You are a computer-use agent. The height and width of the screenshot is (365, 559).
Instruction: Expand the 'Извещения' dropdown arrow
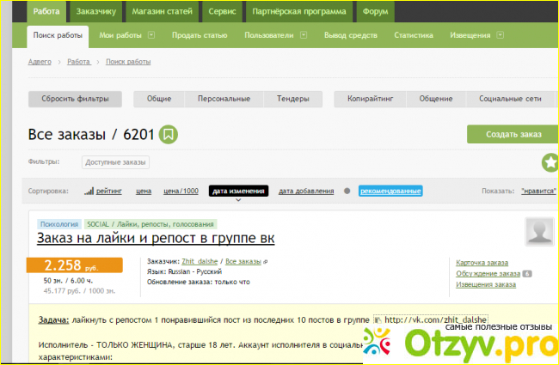[x=500, y=35]
